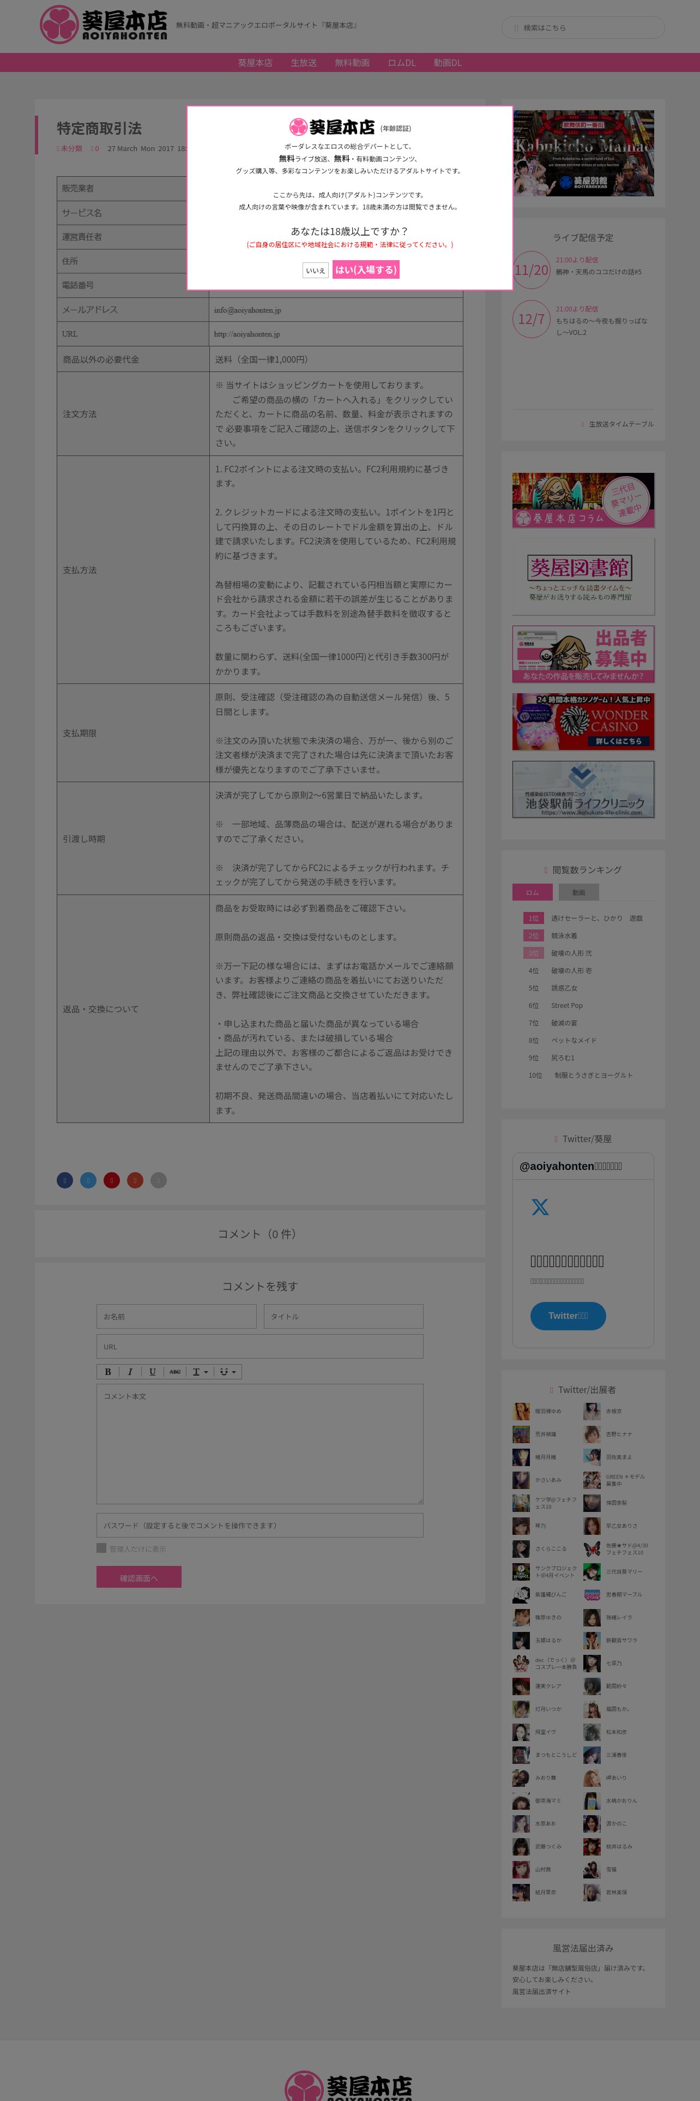Click the 確認画面へ submit button
This screenshot has height=2101, width=700.
click(x=138, y=1577)
